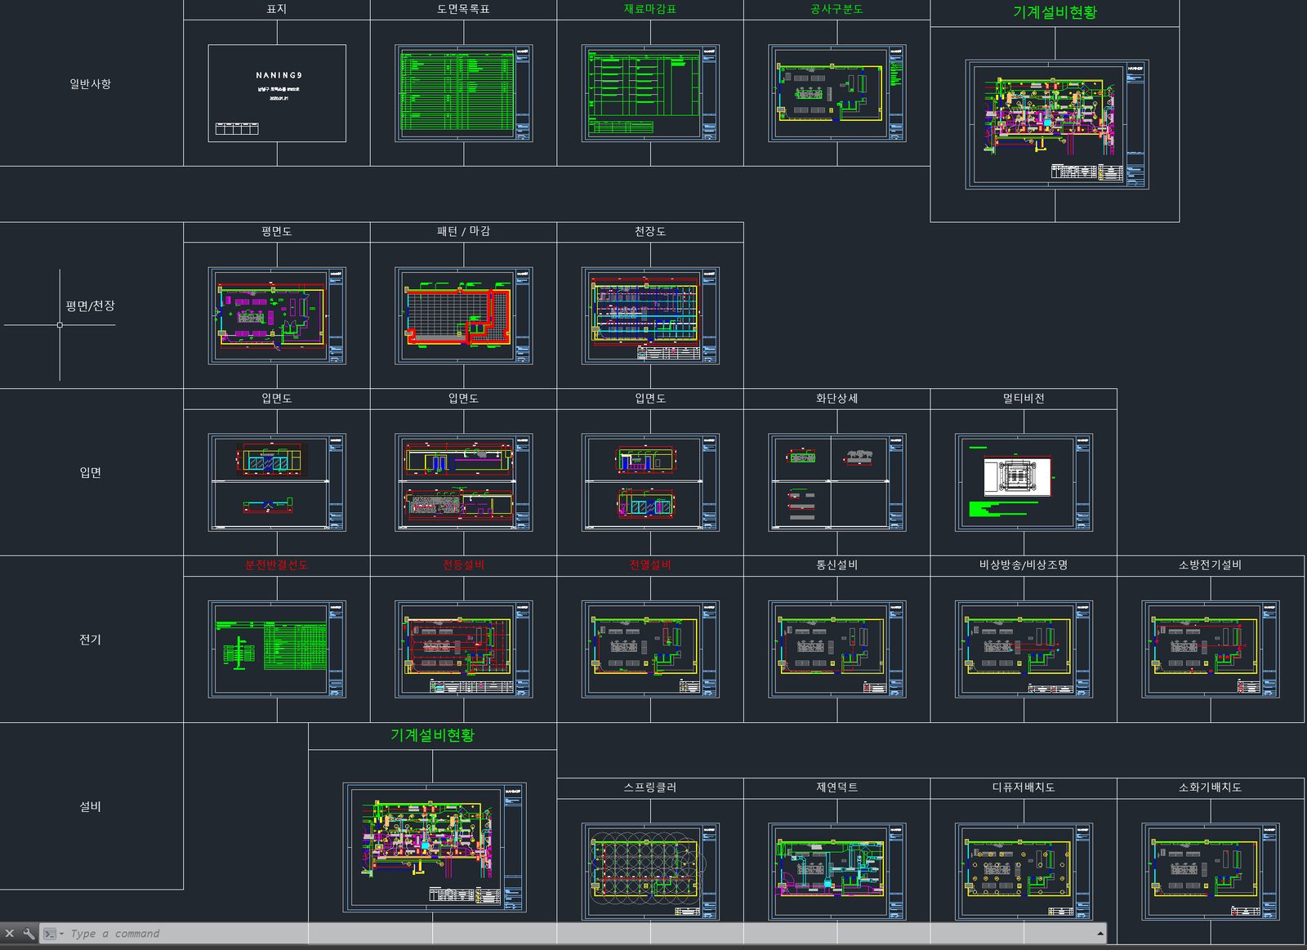Expand command history with up arrow
1307x950 pixels.
[x=1100, y=934]
